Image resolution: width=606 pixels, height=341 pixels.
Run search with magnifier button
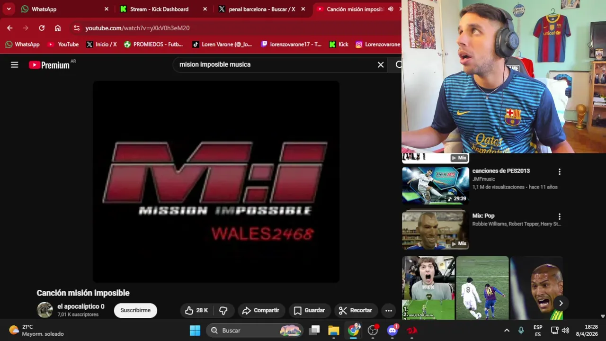pyautogui.click(x=398, y=65)
